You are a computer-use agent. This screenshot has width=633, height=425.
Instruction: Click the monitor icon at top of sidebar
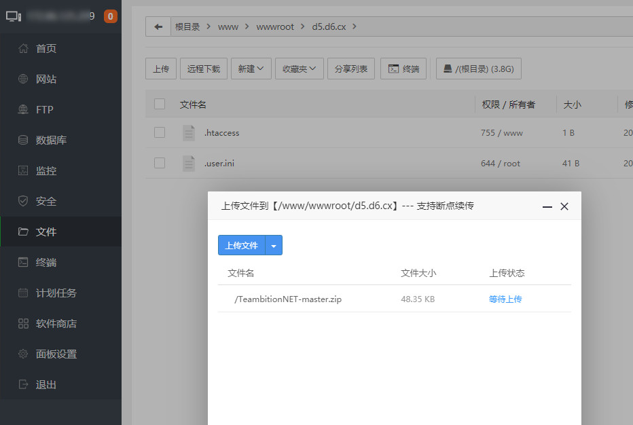pyautogui.click(x=14, y=16)
